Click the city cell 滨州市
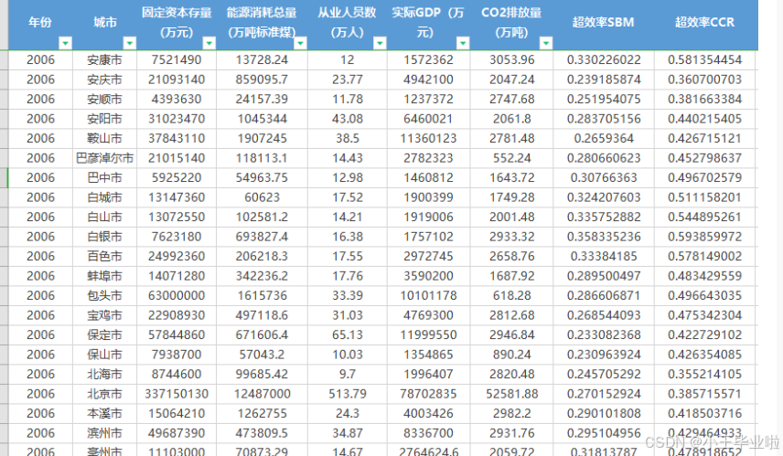The image size is (783, 456). tap(105, 433)
